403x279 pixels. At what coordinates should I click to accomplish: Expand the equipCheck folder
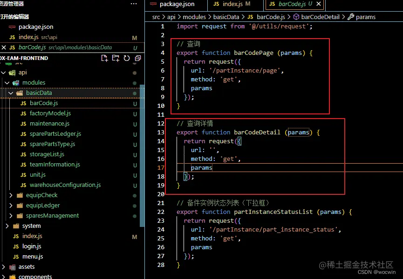pos(11,195)
